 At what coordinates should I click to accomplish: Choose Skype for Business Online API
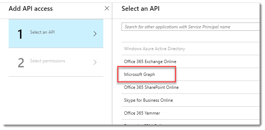(191, 100)
